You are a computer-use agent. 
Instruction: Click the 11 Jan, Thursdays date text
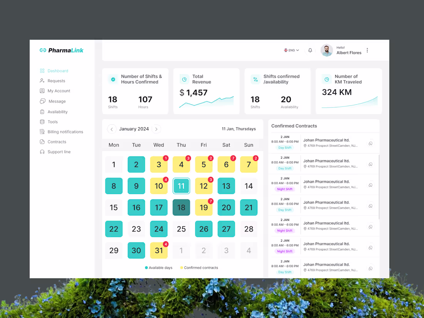click(x=239, y=129)
